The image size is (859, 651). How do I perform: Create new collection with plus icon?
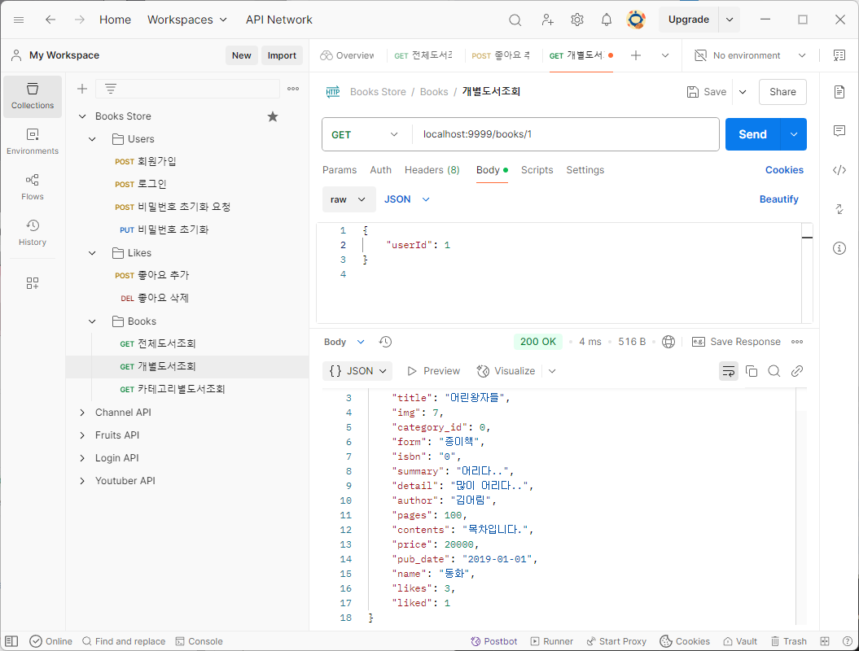(82, 89)
